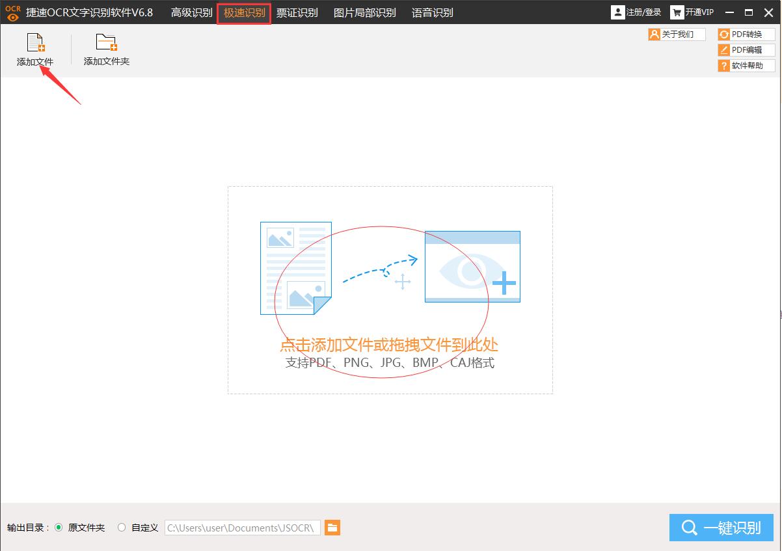Open 关于我们 about us panel
782x551 pixels.
click(676, 34)
